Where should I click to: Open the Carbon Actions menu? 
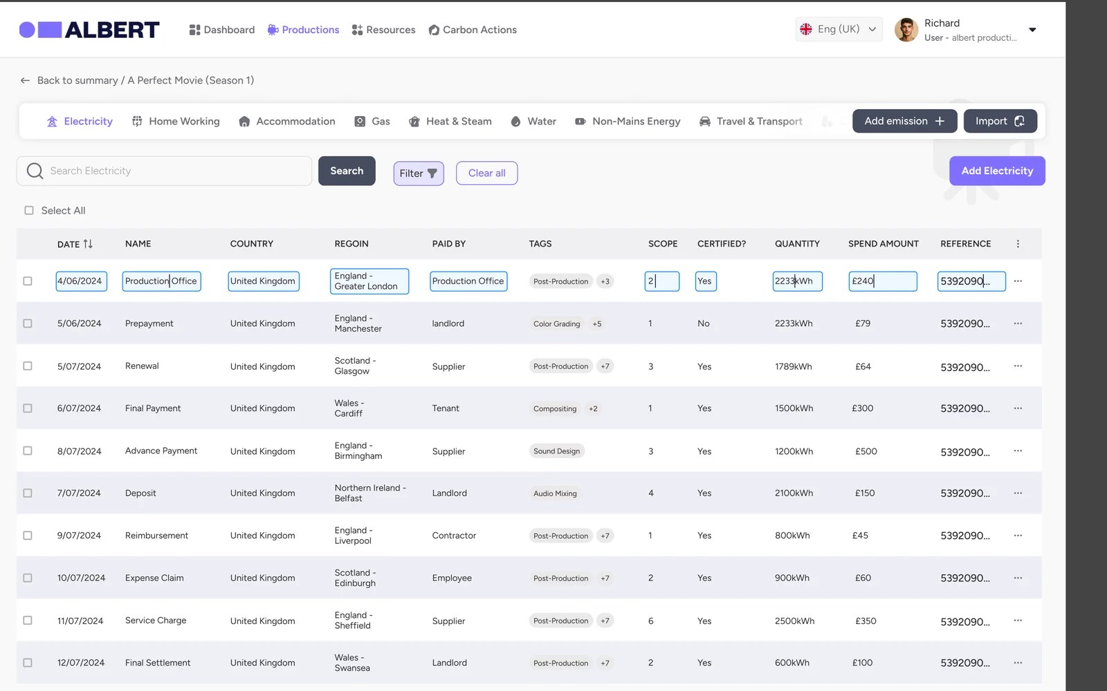tap(473, 30)
